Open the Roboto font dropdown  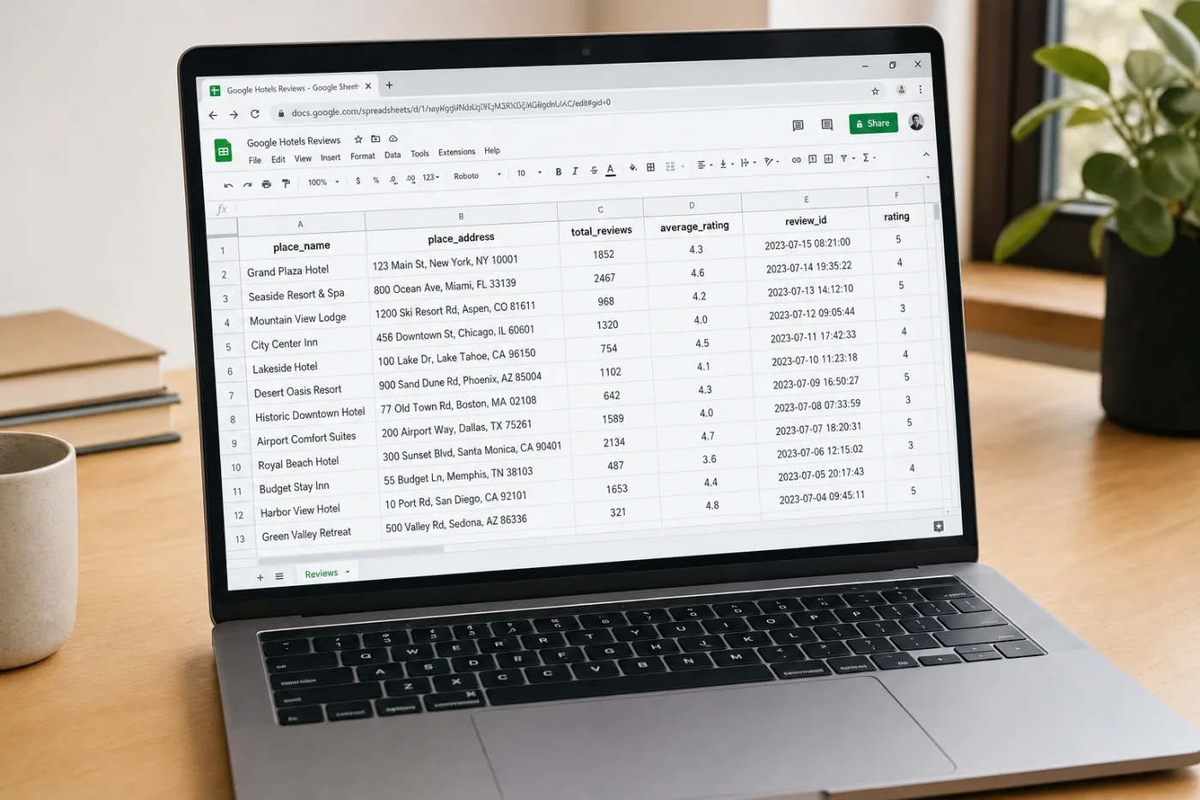(477, 176)
